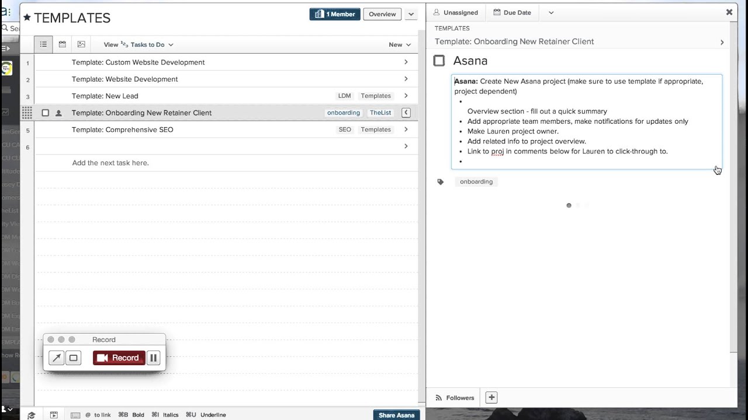Click the Share Asana button
Image resolution: width=748 pixels, height=420 pixels.
[397, 415]
